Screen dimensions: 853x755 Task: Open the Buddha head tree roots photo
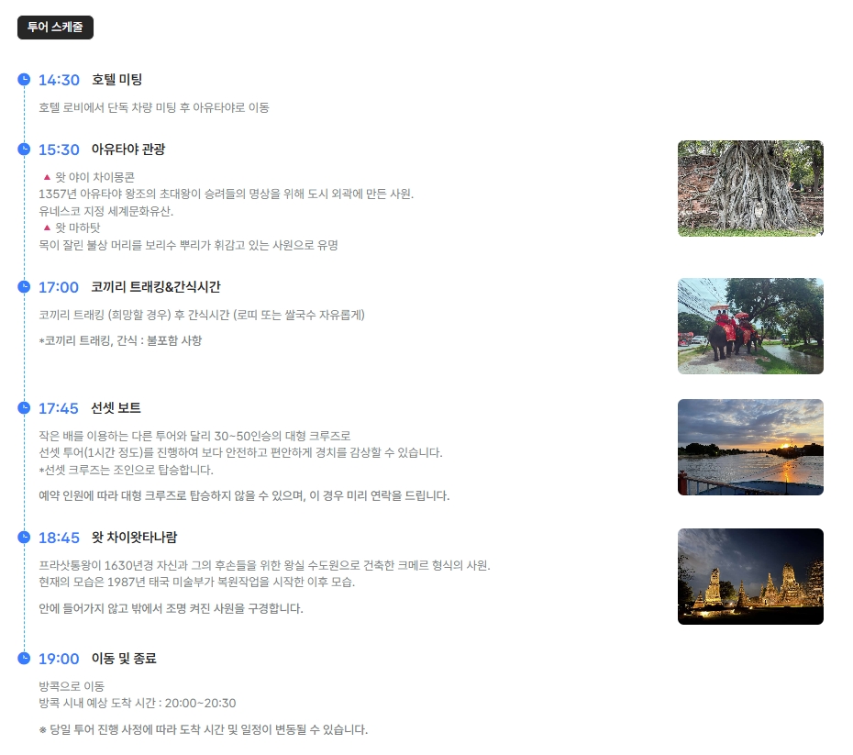[750, 188]
